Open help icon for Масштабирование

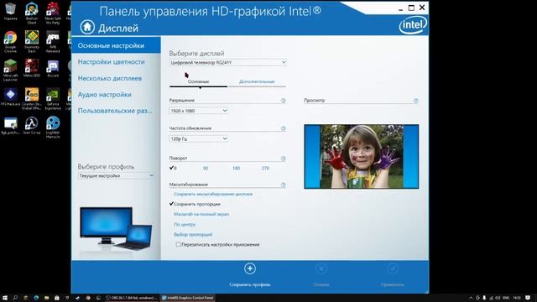(x=283, y=185)
